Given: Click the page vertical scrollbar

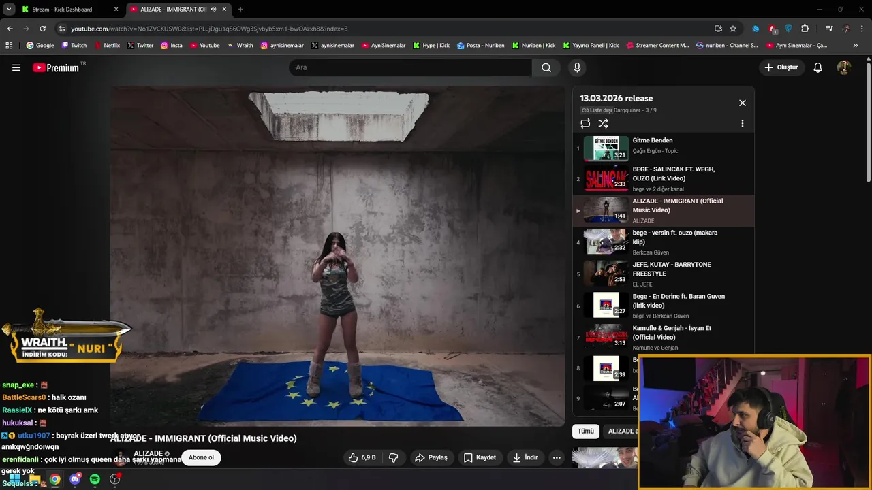Looking at the screenshot, I should 868,122.
